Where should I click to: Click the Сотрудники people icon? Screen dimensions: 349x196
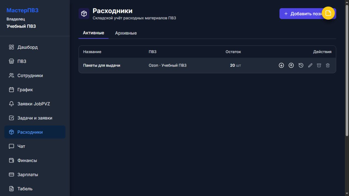[x=11, y=75]
